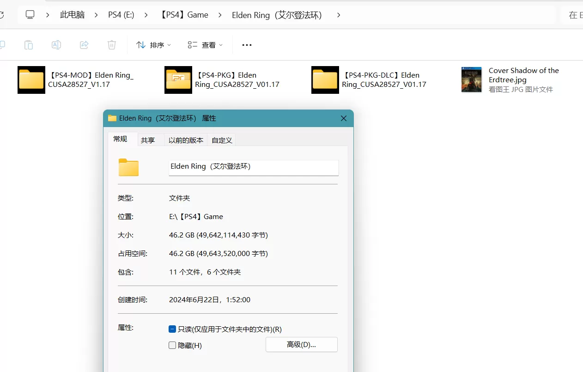Select the Cover Shadow of the Erdtree thumbnail
This screenshot has width=583, height=372.
471,79
